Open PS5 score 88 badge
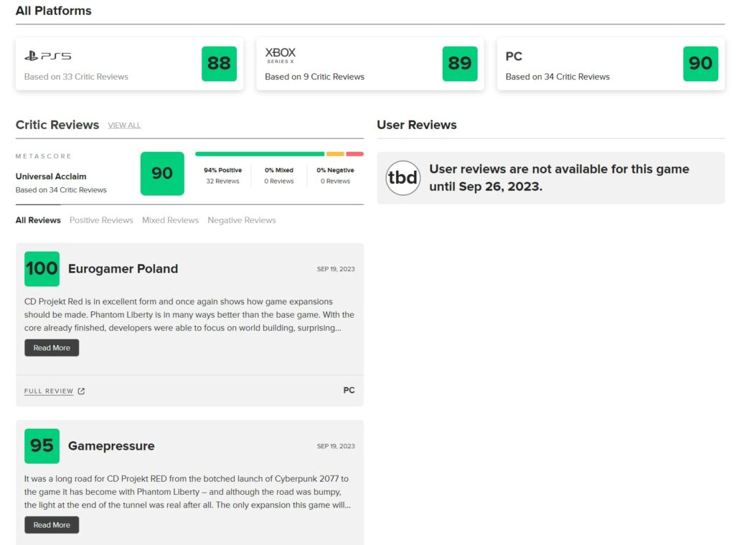 [220, 64]
